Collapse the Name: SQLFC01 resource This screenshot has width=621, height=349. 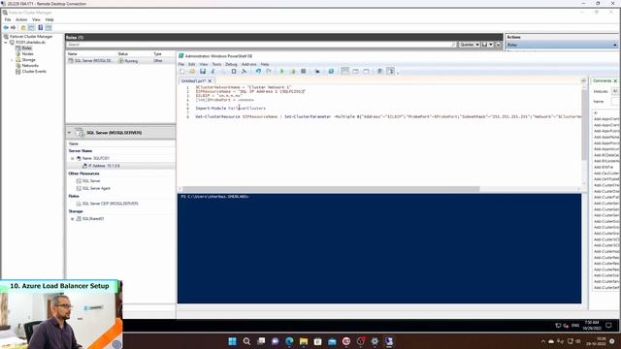point(73,158)
